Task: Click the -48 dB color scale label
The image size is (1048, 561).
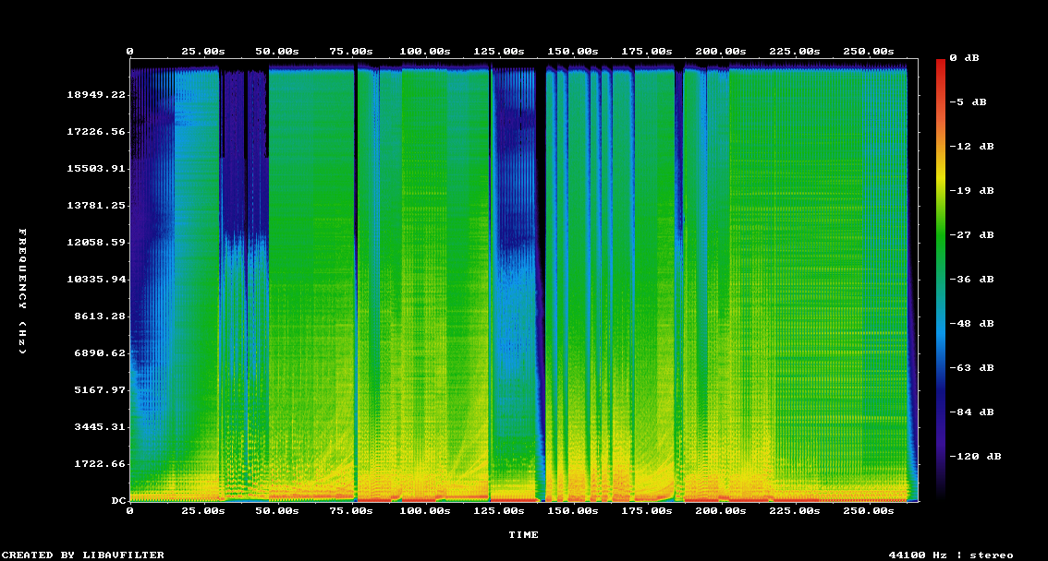Action: tap(971, 324)
